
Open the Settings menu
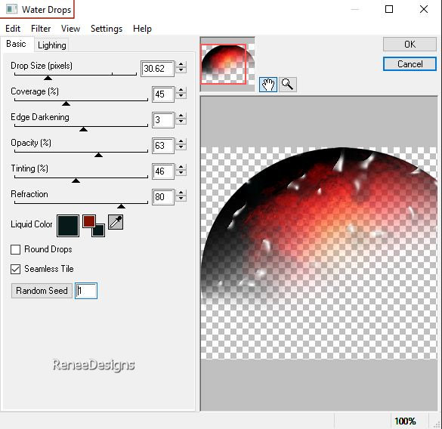click(x=107, y=29)
